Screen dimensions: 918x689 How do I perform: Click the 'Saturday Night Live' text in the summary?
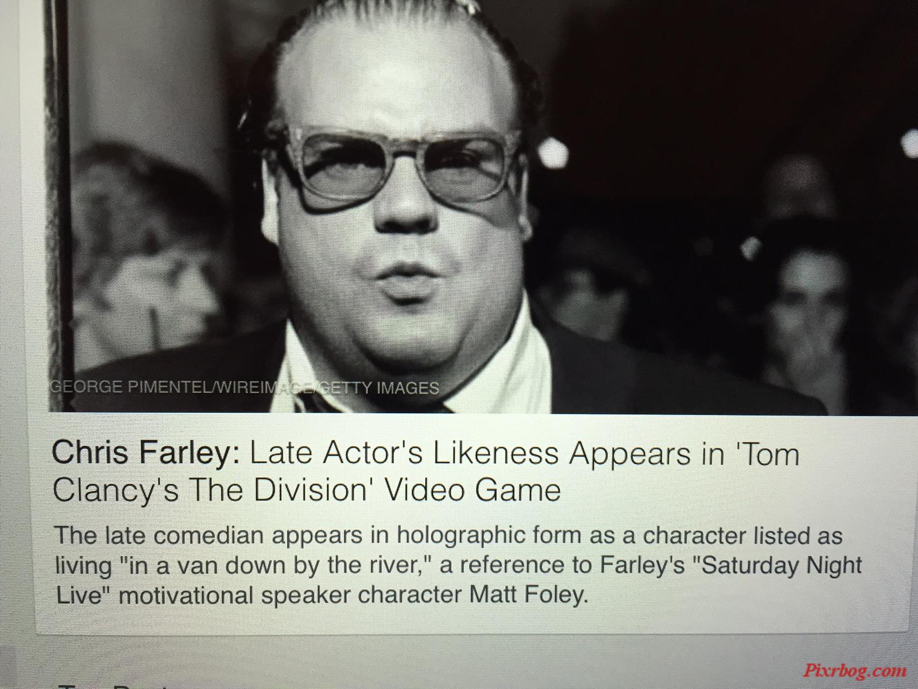[458, 580]
